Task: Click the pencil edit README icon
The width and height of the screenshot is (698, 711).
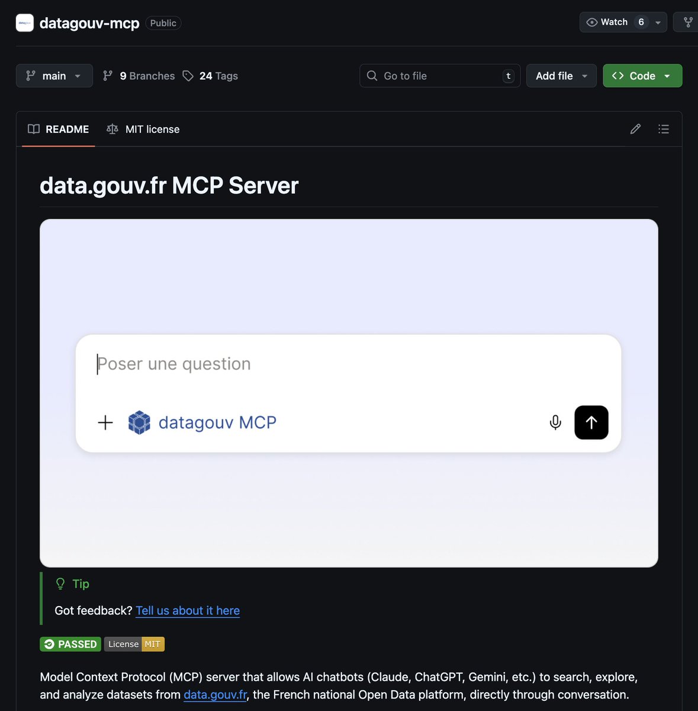Action: (635, 129)
